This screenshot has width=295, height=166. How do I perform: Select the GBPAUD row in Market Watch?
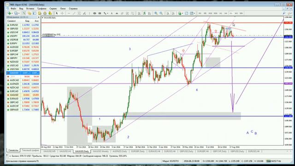point(23,110)
